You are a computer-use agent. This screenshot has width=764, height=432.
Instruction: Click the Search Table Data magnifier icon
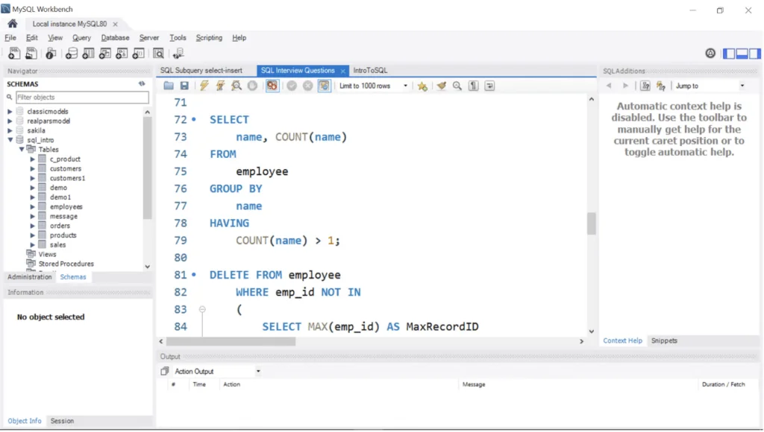pyautogui.click(x=158, y=53)
